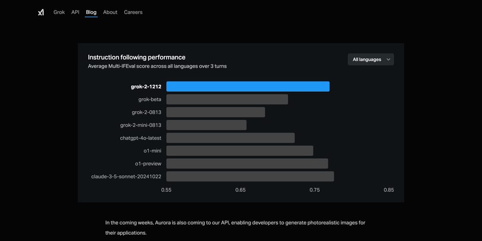Click the grok-2-1212 model label
This screenshot has width=482, height=241.
pos(146,87)
